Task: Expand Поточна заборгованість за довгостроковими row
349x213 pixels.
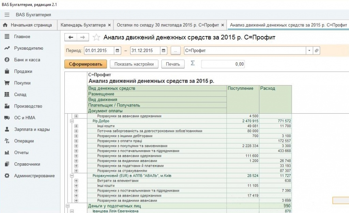Action: point(76,131)
